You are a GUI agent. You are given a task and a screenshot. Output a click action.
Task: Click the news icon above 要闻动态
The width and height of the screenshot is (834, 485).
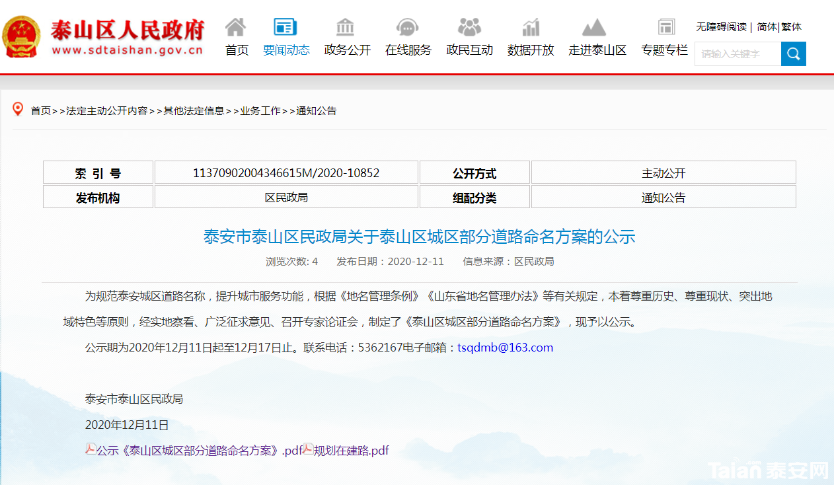(285, 27)
